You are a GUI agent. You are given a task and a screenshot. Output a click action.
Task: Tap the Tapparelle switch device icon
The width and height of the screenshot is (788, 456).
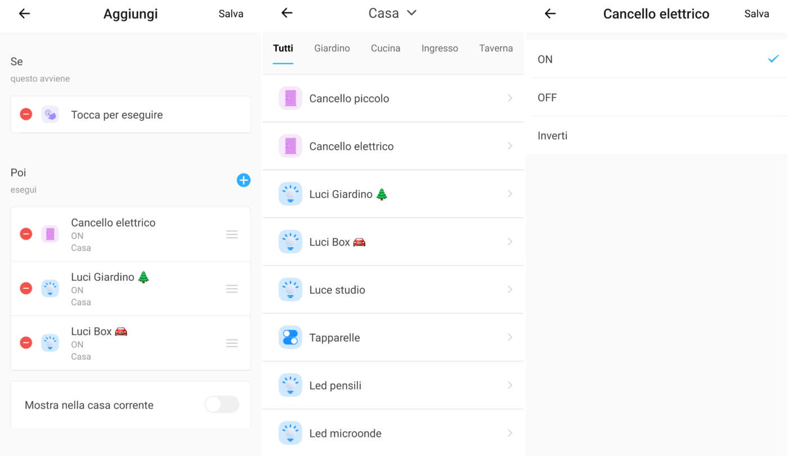tap(290, 338)
